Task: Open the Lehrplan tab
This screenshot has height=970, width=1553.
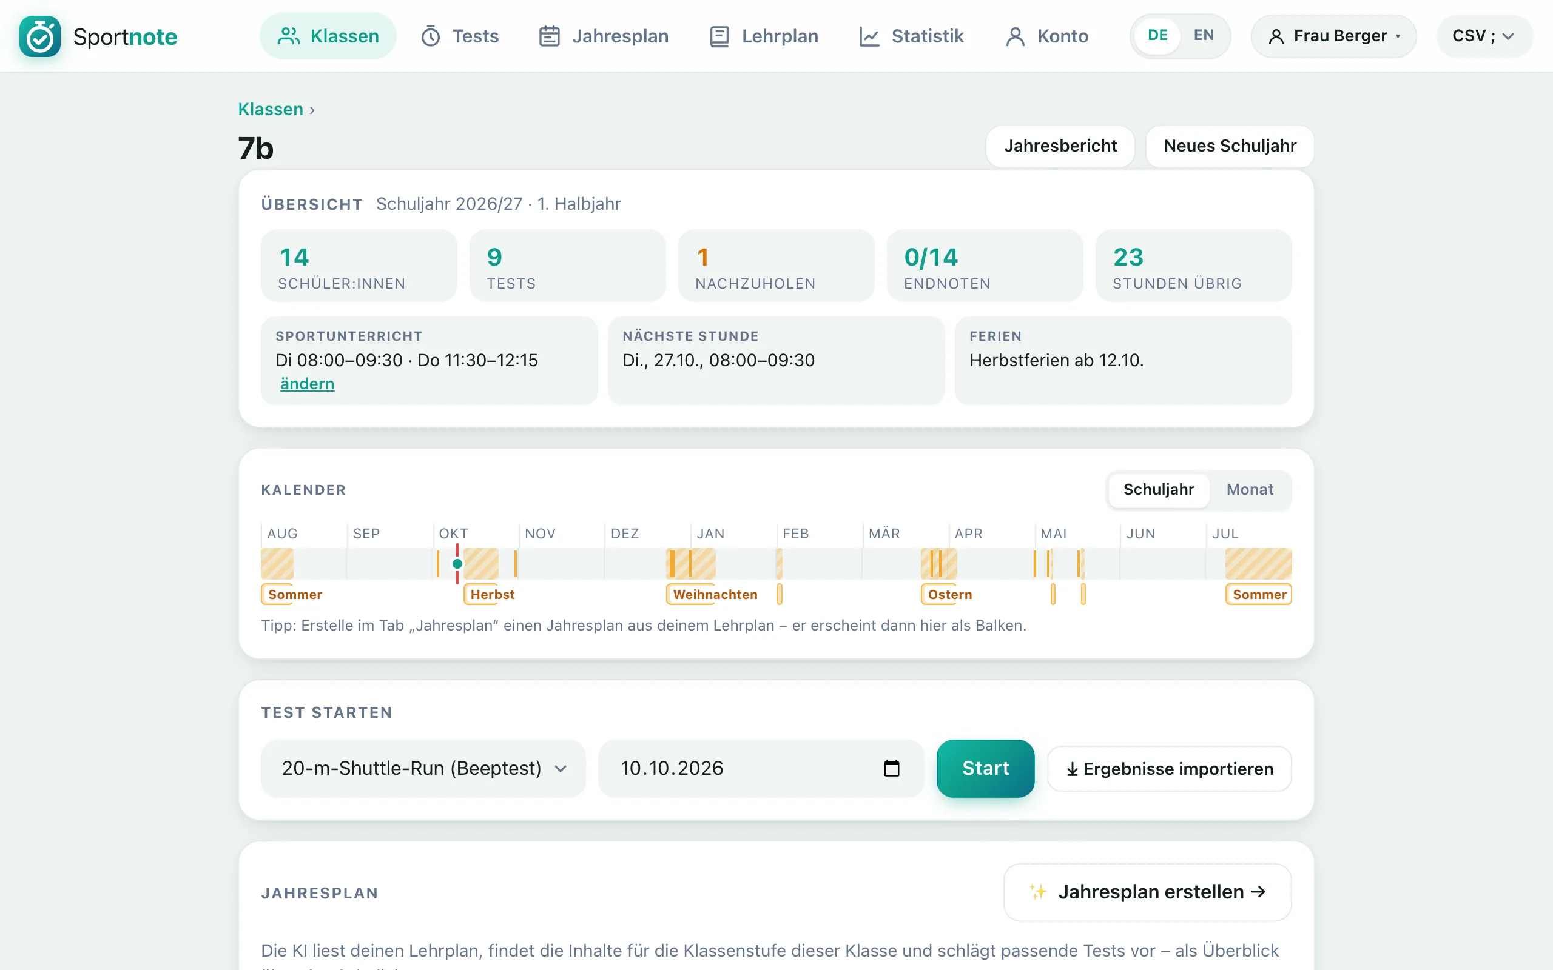Action: pyautogui.click(x=764, y=36)
